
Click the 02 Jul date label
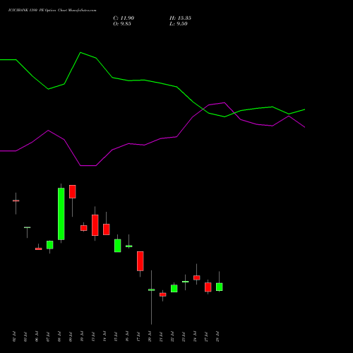tap(14, 337)
